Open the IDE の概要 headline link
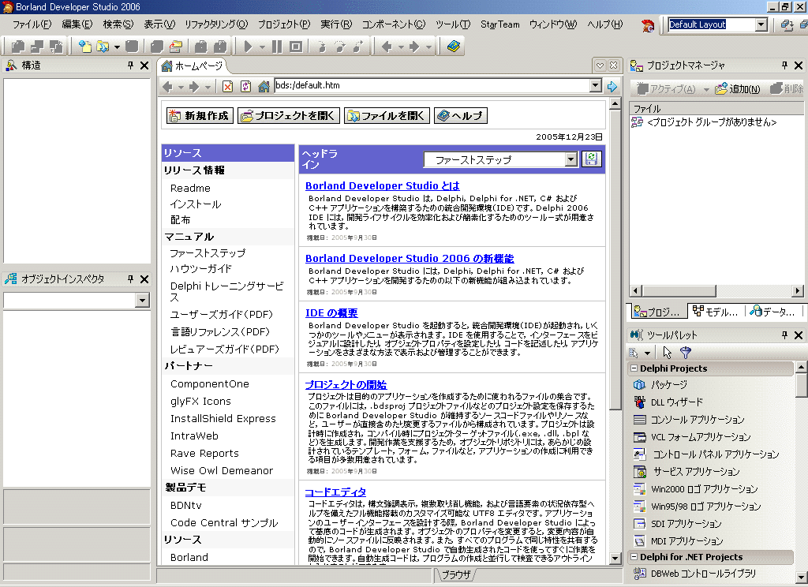 click(331, 312)
